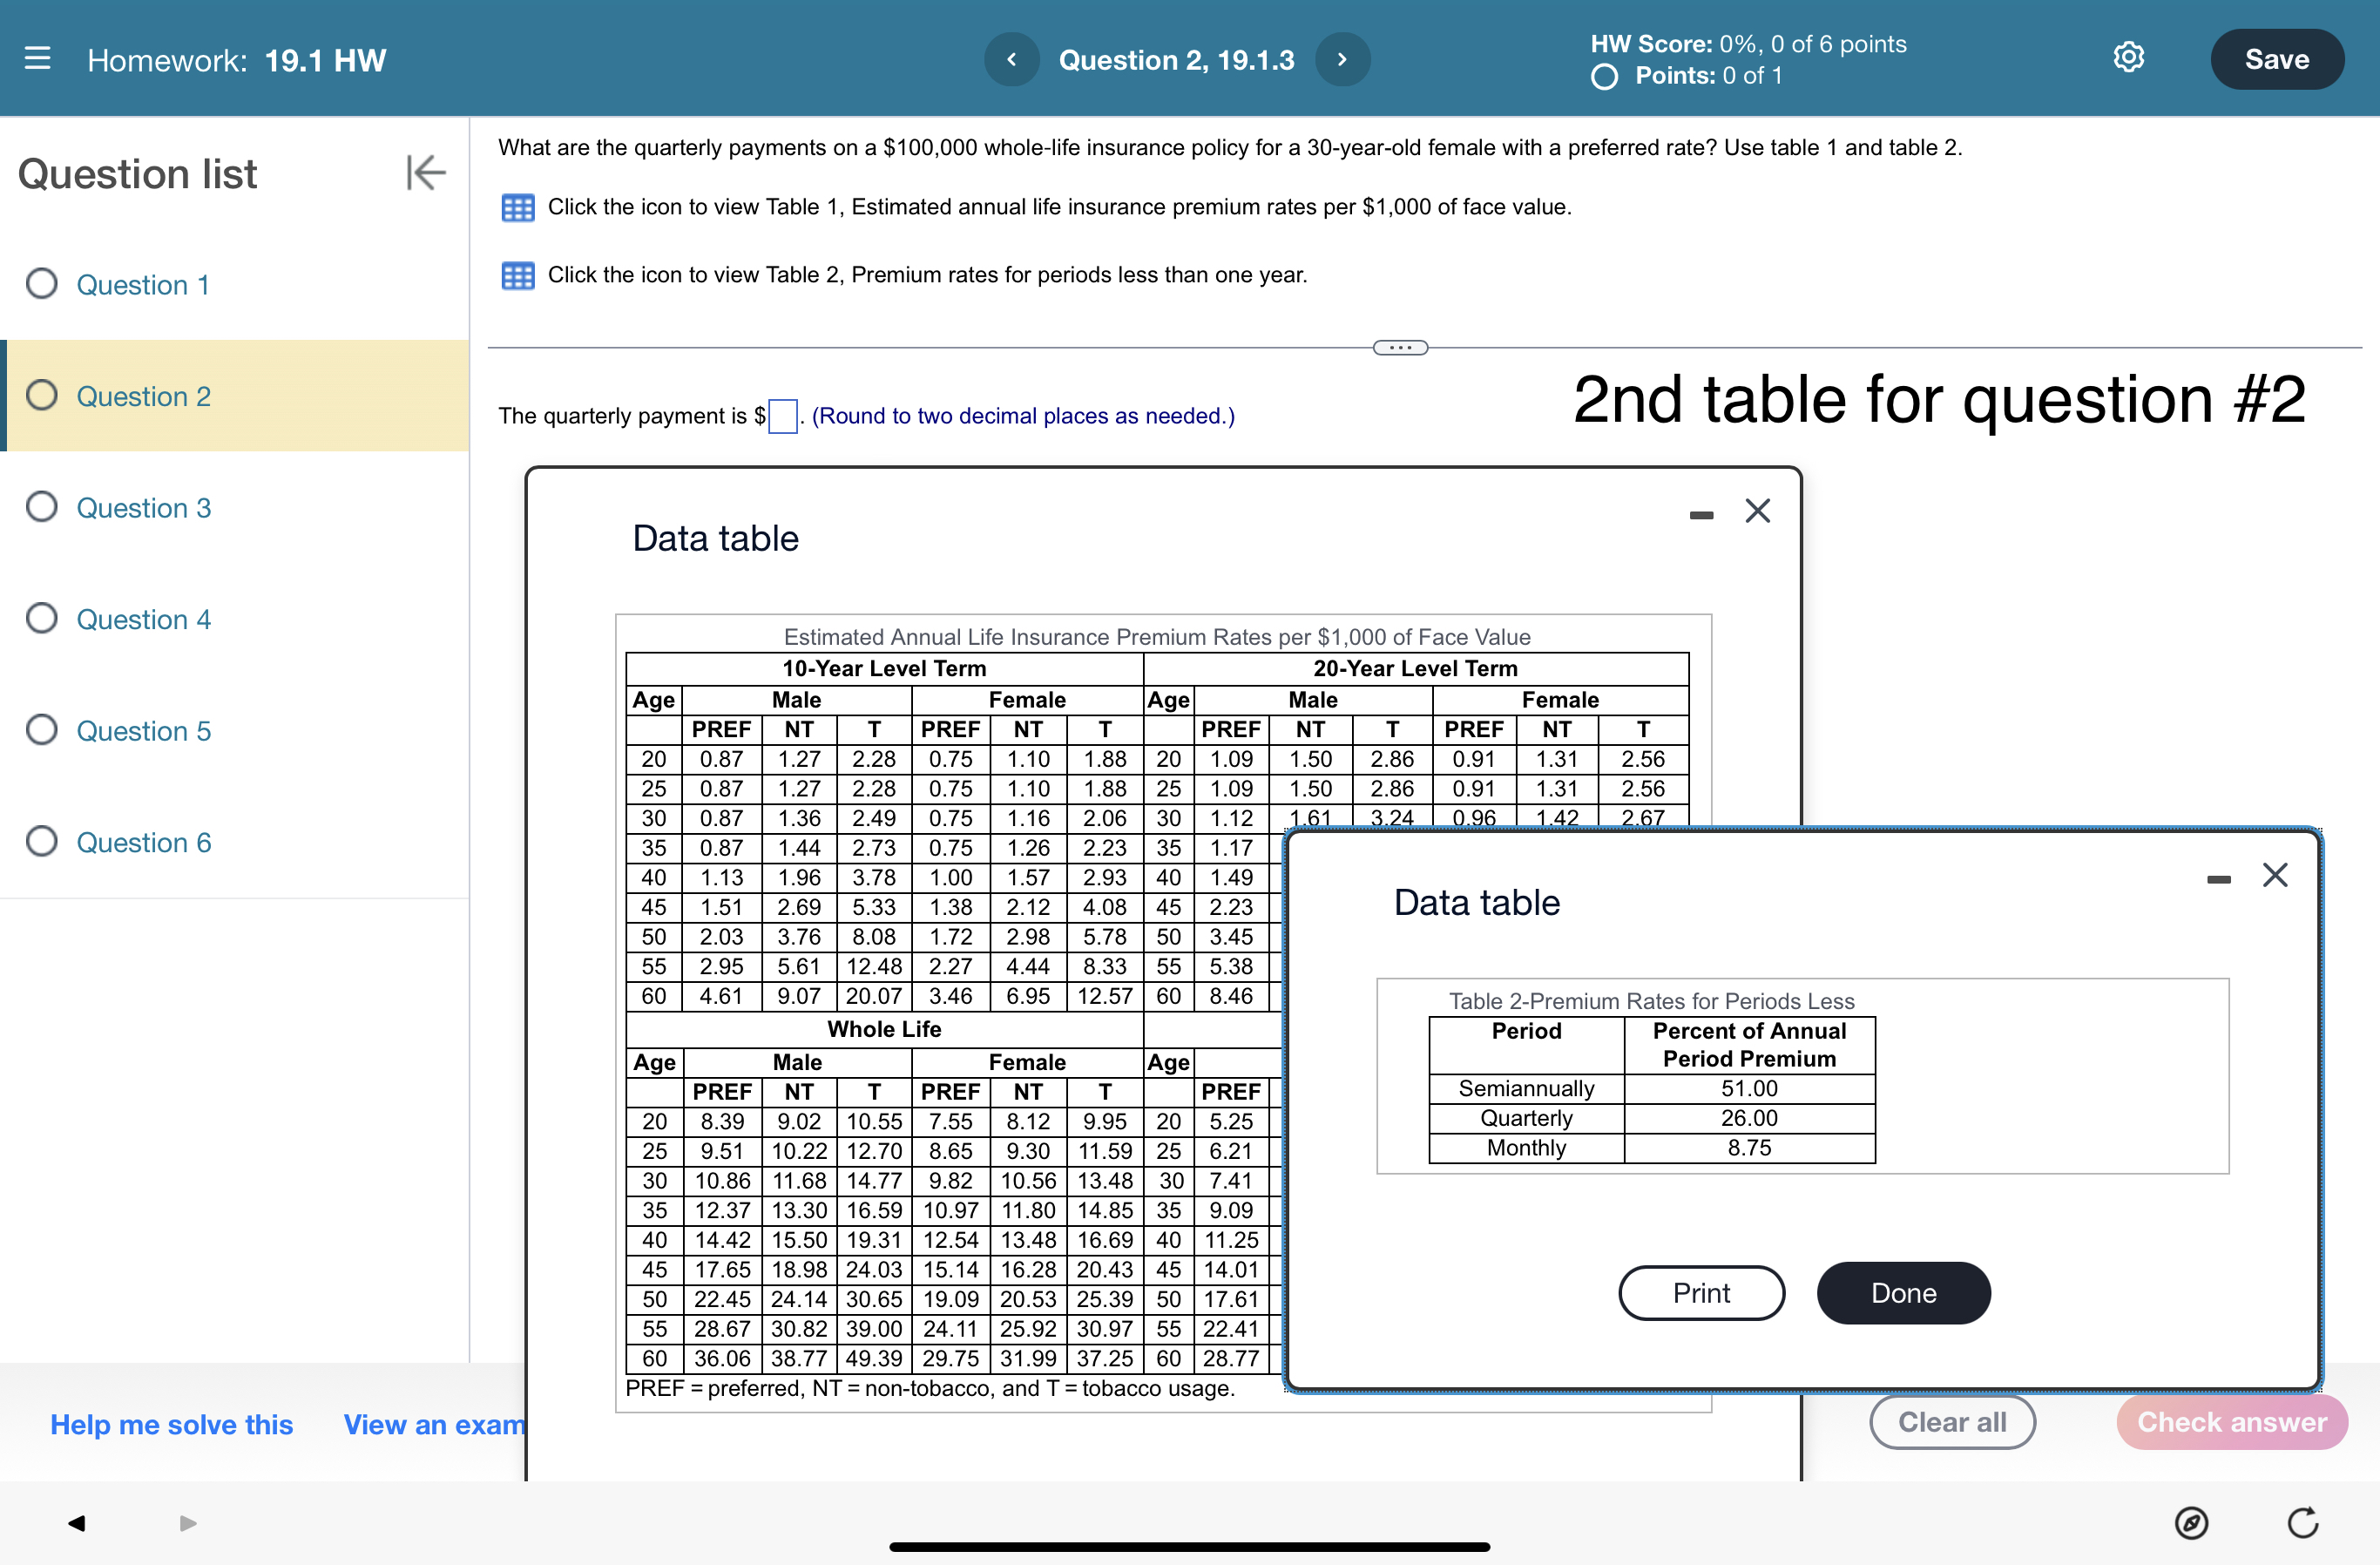Viewport: 2380px width, 1565px height.
Task: Click the Done button
Action: (1903, 1292)
